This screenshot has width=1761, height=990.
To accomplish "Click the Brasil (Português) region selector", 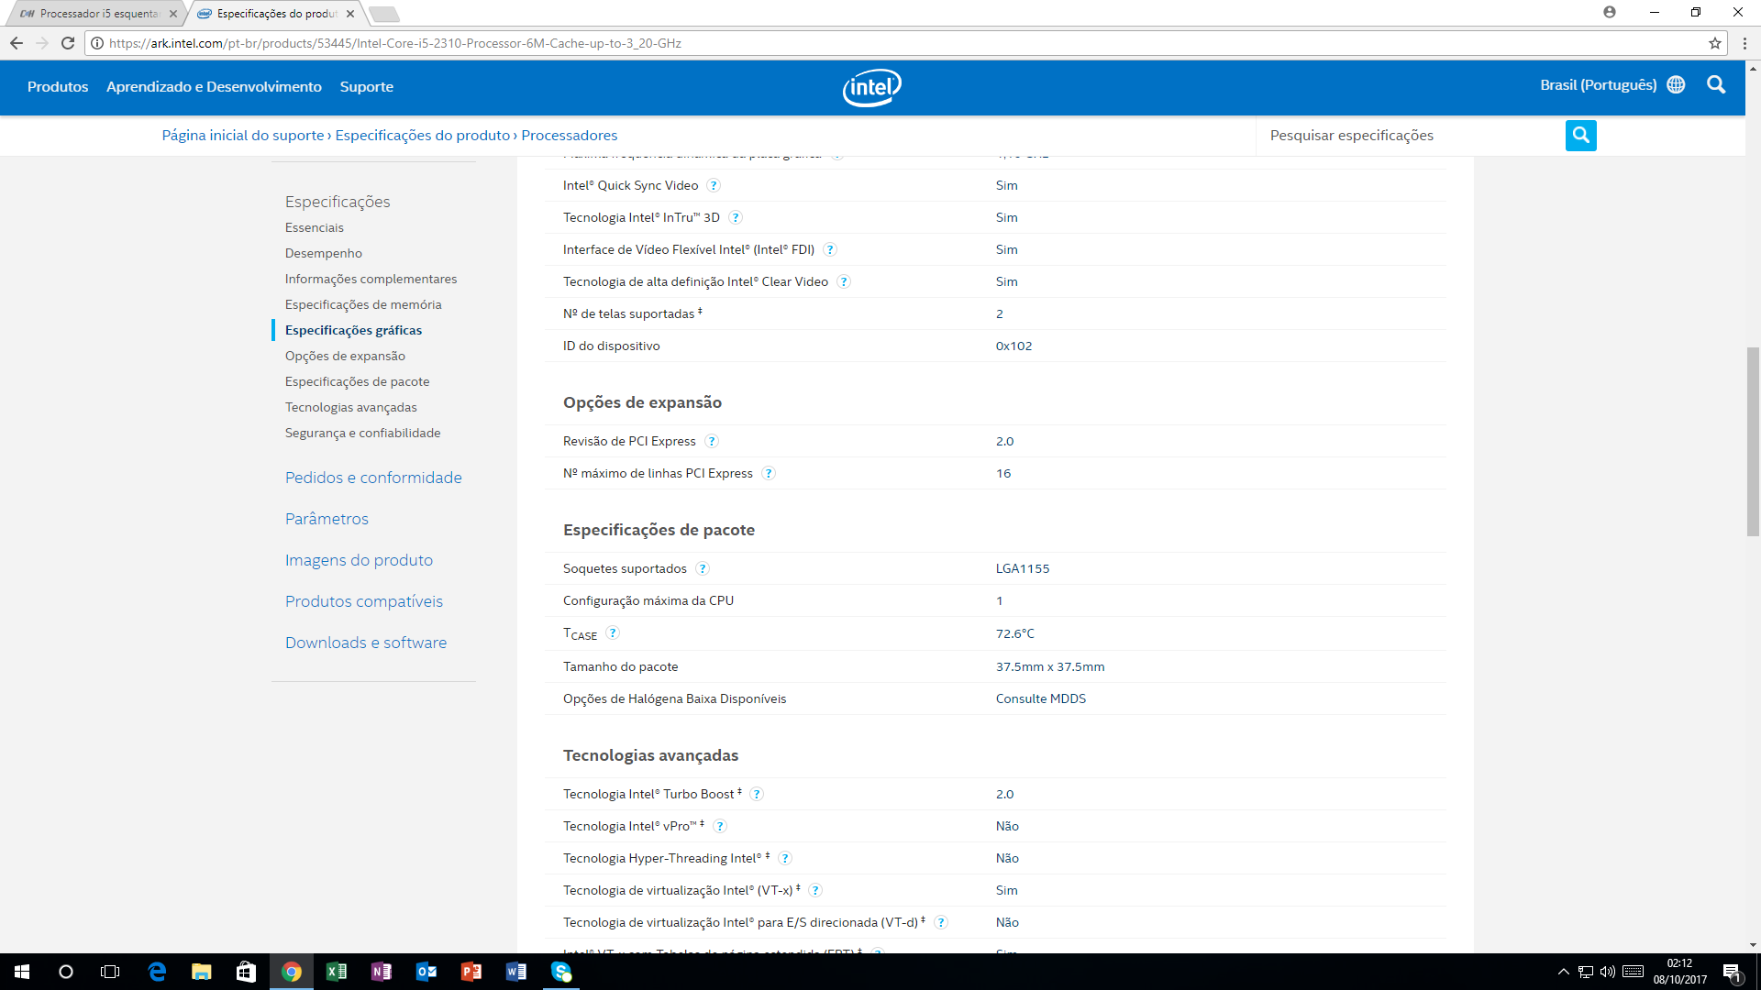I will 1598,85.
